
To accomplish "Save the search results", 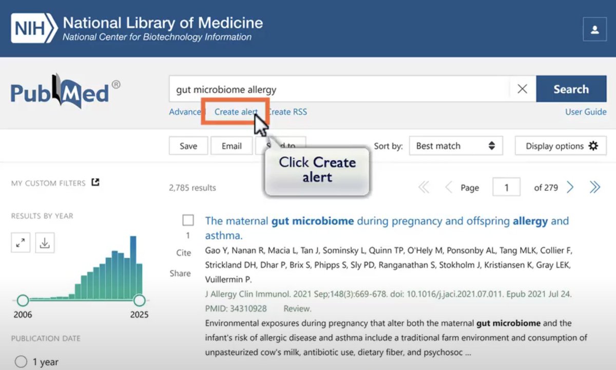I will coord(188,146).
